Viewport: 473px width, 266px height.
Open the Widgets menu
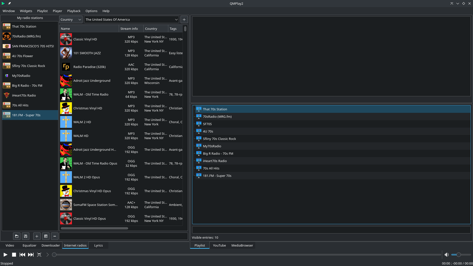[26, 11]
